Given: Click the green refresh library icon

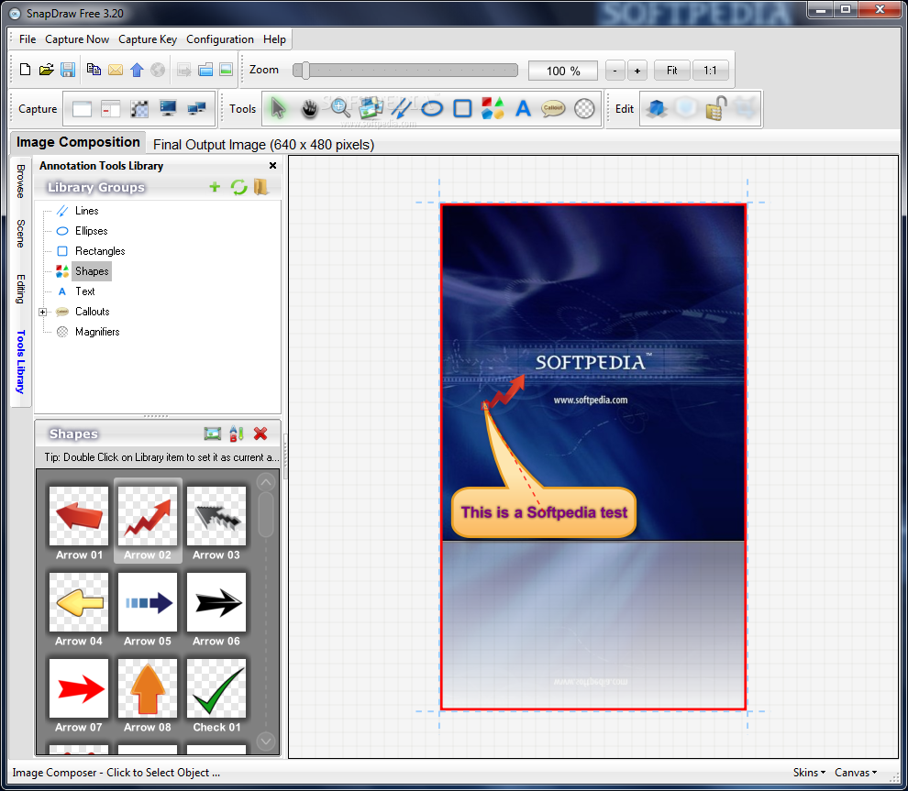Looking at the screenshot, I should click(x=238, y=187).
